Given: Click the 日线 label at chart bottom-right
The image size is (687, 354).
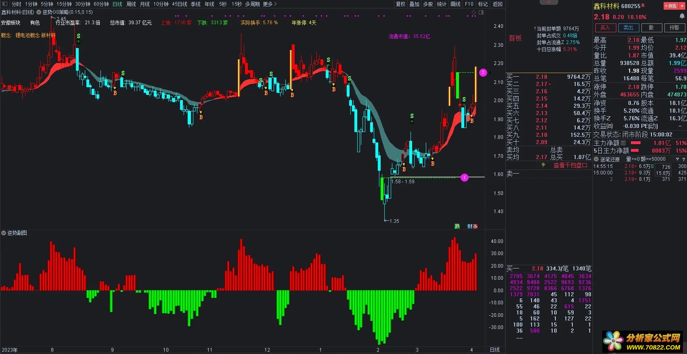Looking at the screenshot, I should coord(494,350).
